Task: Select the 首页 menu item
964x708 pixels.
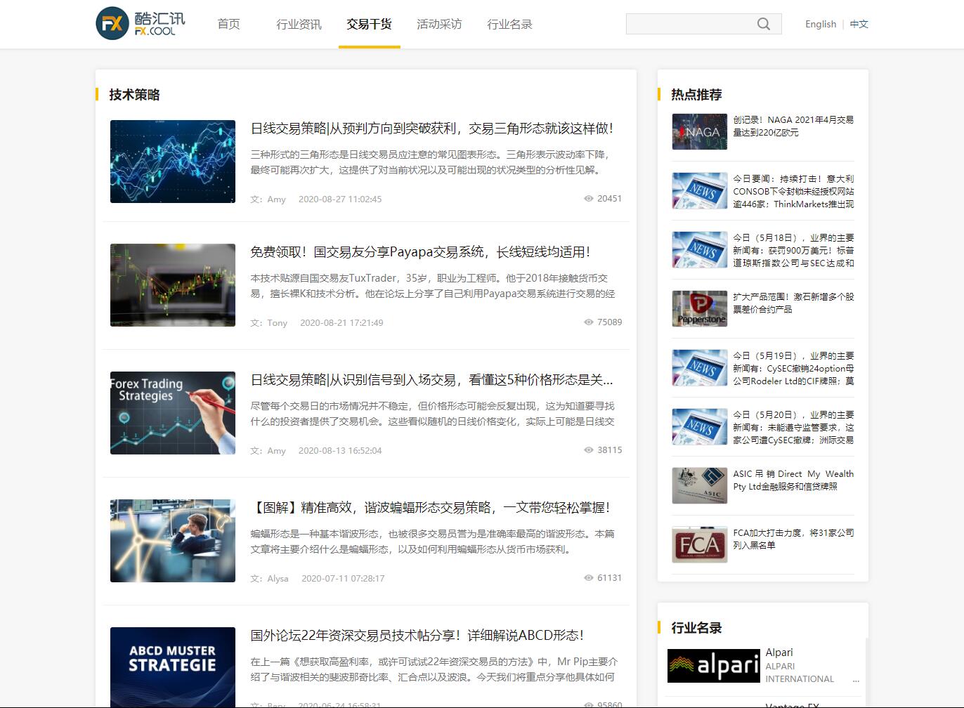Action: click(228, 23)
